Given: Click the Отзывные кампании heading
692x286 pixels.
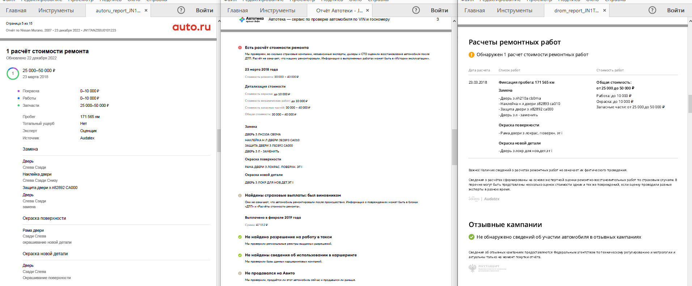Looking at the screenshot, I should click(505, 225).
